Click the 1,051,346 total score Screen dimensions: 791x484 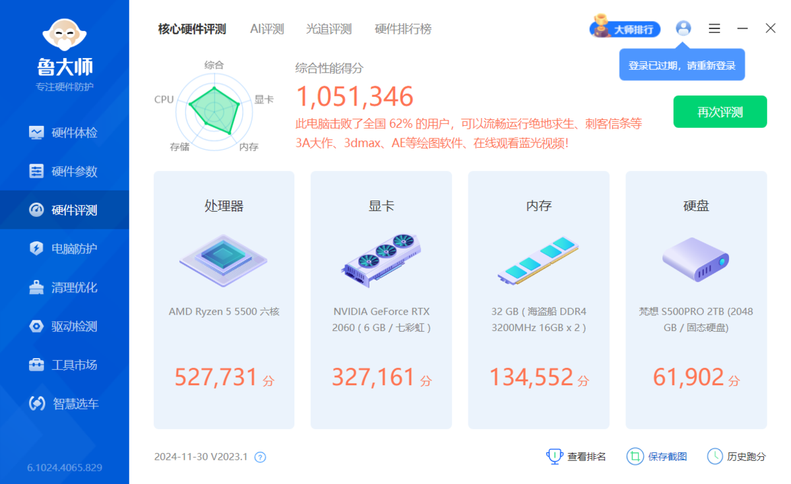pyautogui.click(x=355, y=96)
